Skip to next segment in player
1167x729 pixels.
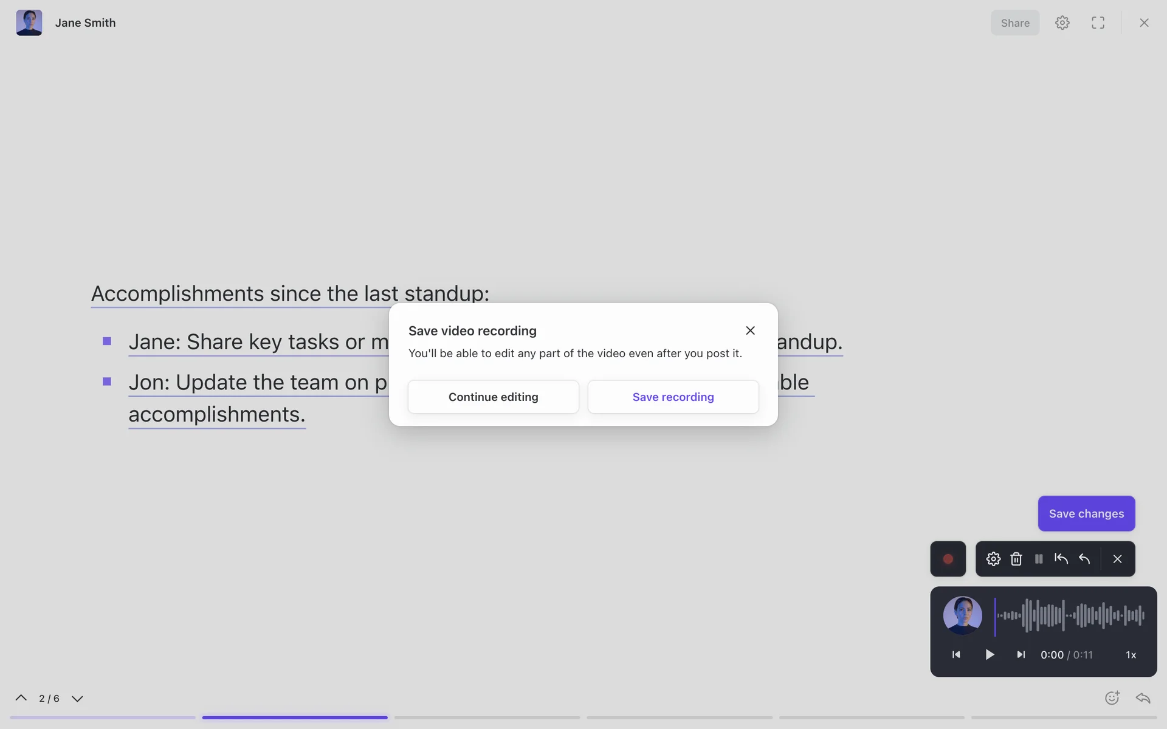tap(1021, 654)
